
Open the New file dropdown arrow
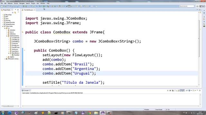pos(4,6)
